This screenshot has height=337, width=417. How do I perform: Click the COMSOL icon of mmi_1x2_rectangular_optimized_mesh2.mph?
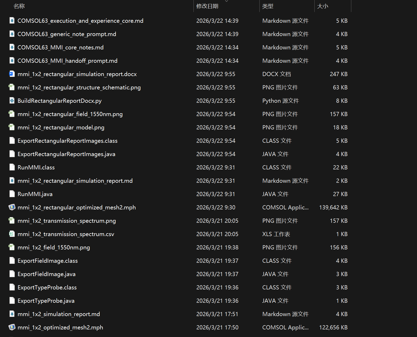tap(12, 207)
